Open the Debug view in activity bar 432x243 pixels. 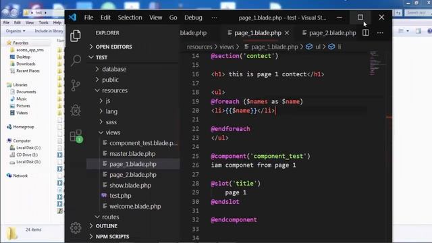(x=76, y=110)
